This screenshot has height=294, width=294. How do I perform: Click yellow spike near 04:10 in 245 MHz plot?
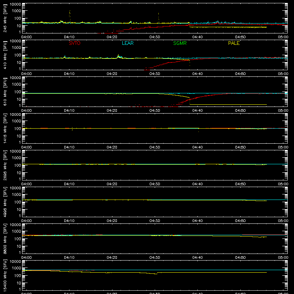[70, 17]
